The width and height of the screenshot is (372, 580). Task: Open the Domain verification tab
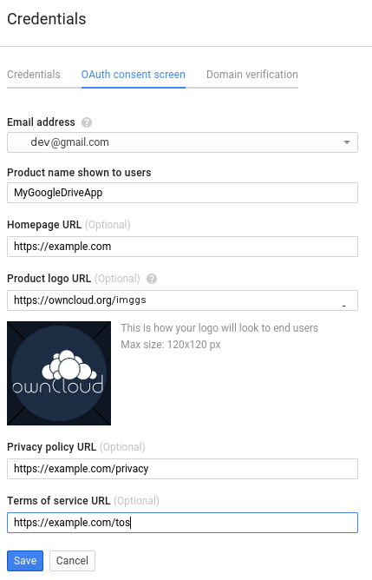[252, 75]
